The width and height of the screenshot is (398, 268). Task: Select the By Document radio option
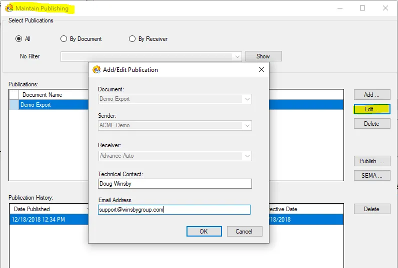tap(63, 39)
